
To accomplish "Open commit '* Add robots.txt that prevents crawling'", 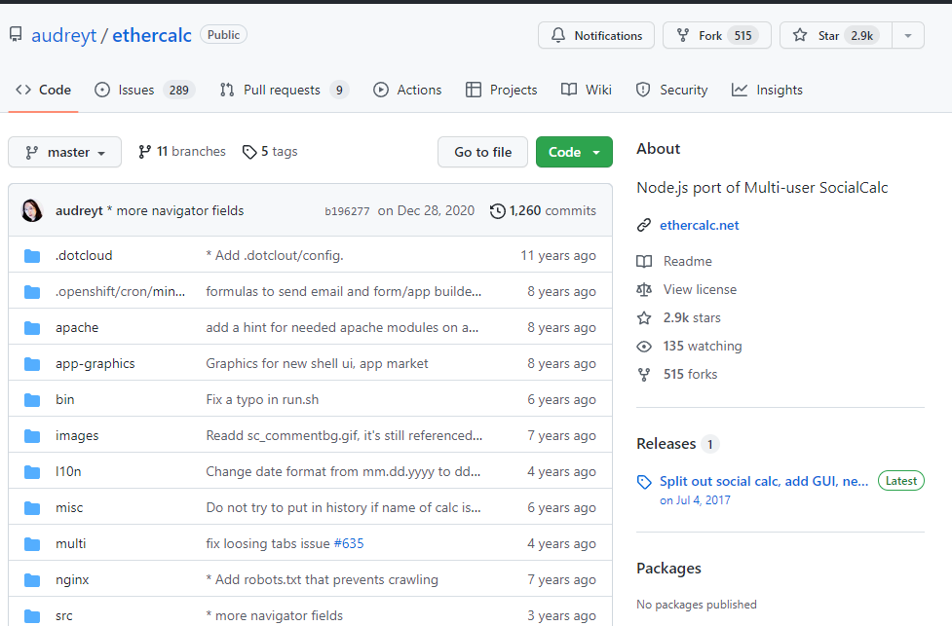I will [322, 580].
